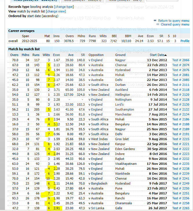Open scorecard Test # 2238
Image resolution: width=193 pixels, height=211 pixels.
point(181,169)
